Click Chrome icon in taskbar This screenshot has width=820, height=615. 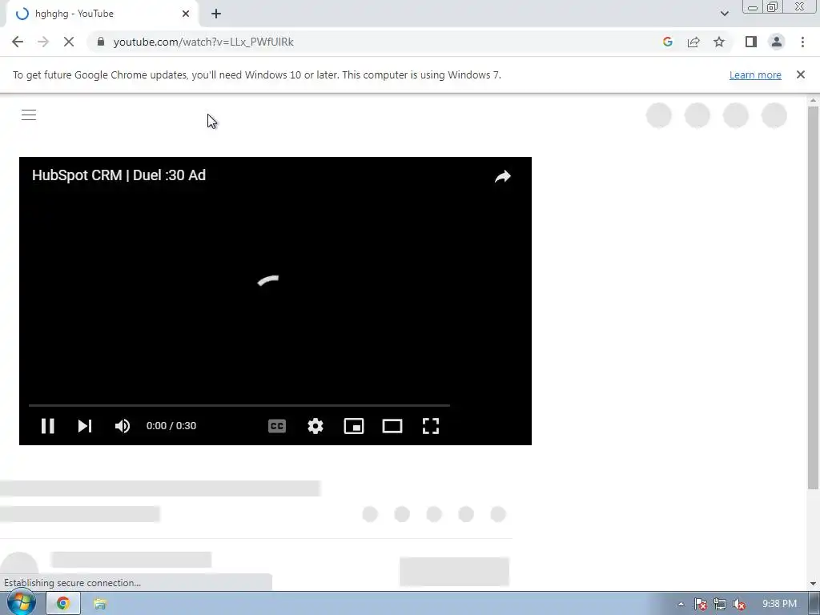point(63,604)
